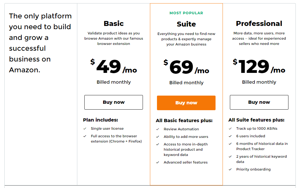Click Buy now under Basic plan
Viewport: 299px width, 188px height.
point(114,102)
